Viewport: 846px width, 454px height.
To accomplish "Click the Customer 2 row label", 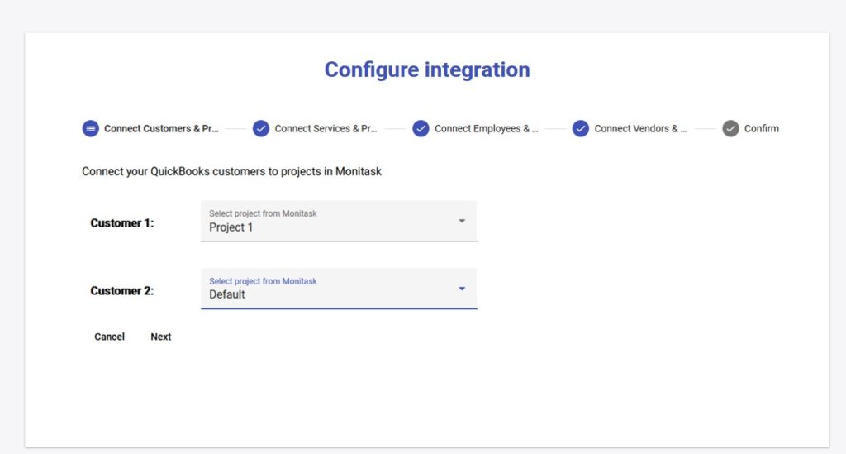I will [x=122, y=291].
